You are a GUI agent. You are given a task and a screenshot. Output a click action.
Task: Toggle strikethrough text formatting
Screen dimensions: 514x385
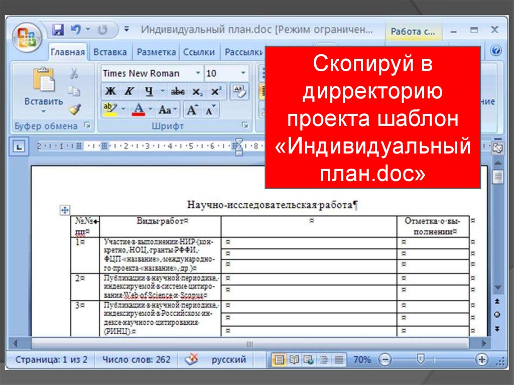pos(177,91)
